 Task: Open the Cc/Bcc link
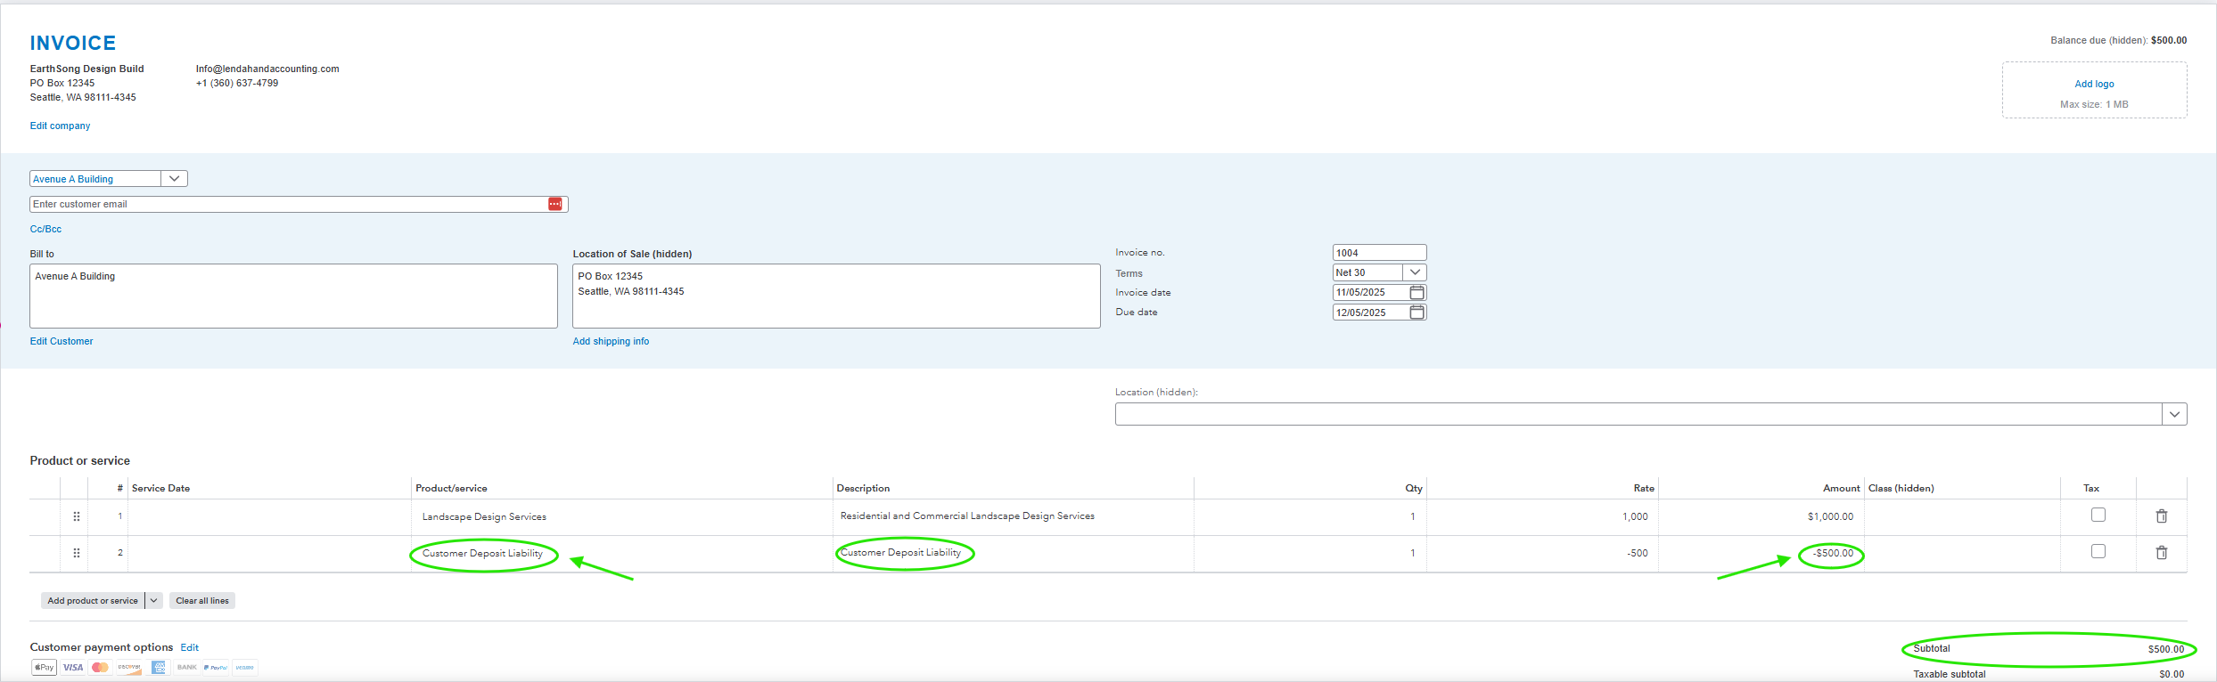pyautogui.click(x=45, y=229)
